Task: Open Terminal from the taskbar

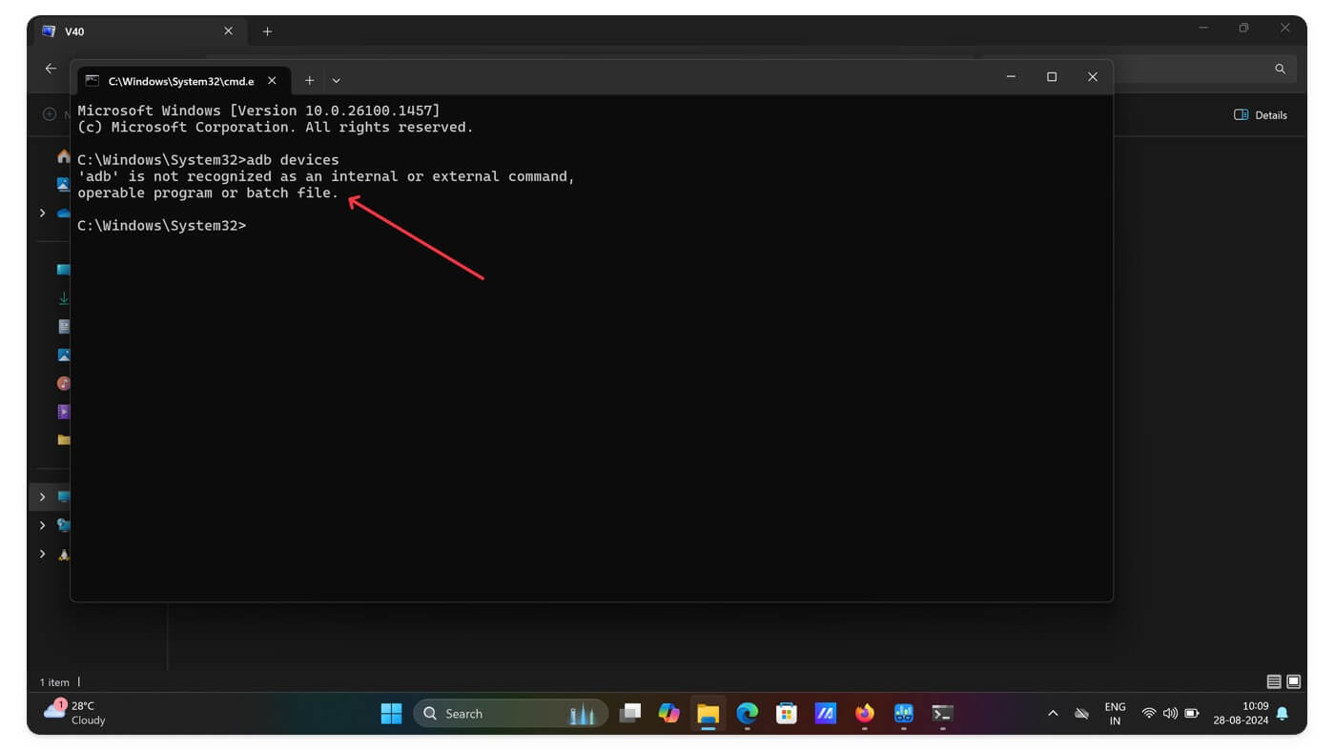Action: point(942,713)
